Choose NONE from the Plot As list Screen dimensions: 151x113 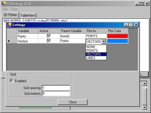tap(96, 47)
